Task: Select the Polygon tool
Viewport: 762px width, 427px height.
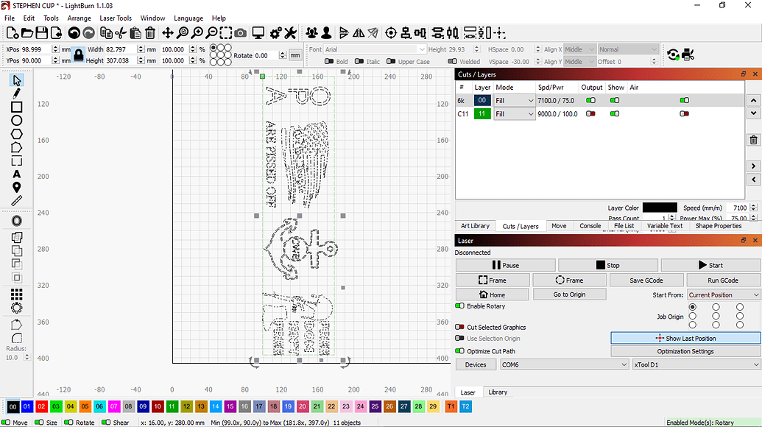Action: (x=17, y=133)
